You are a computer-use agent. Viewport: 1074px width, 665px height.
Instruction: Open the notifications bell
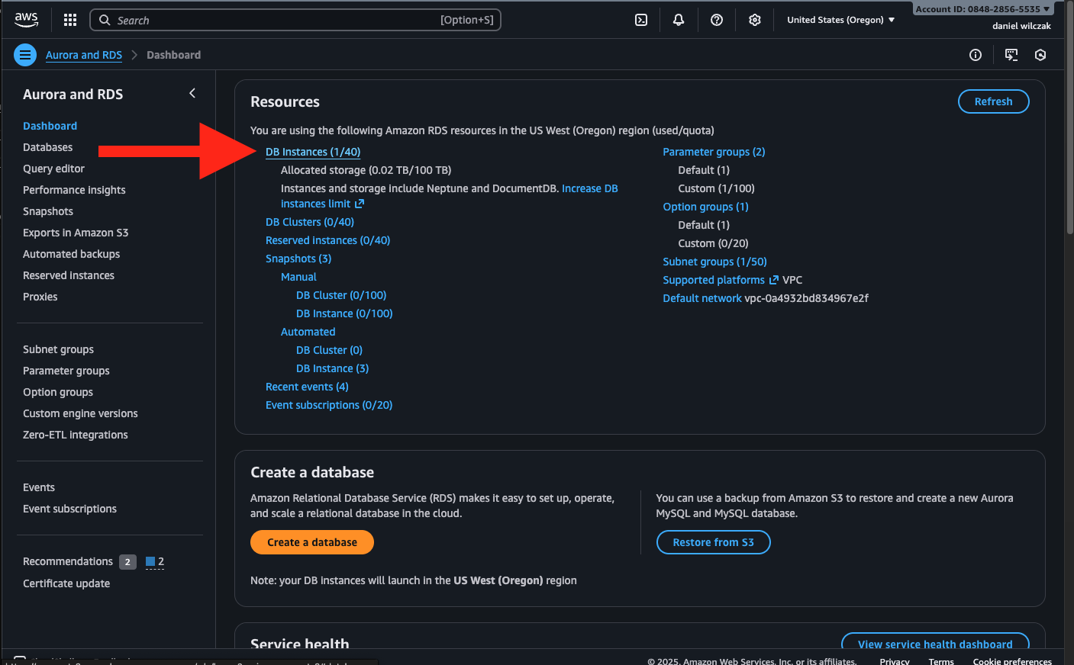coord(679,20)
